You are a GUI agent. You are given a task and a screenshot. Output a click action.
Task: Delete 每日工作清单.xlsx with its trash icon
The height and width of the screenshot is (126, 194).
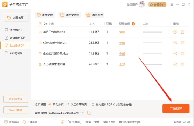[182, 32]
